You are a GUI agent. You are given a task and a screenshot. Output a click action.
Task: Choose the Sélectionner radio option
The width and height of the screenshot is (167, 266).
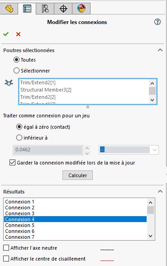[x=16, y=71]
